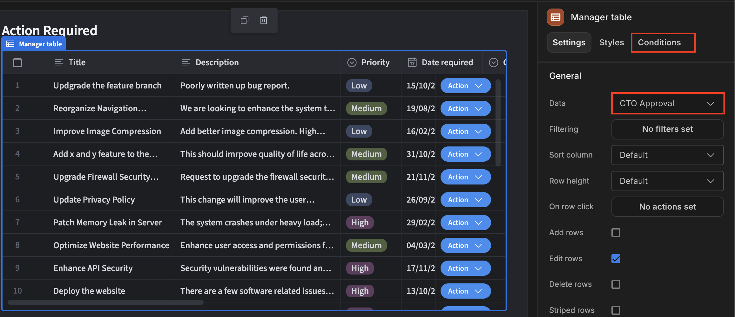Click the cut-off last column options icon
735x317 pixels.
pyautogui.click(x=494, y=62)
